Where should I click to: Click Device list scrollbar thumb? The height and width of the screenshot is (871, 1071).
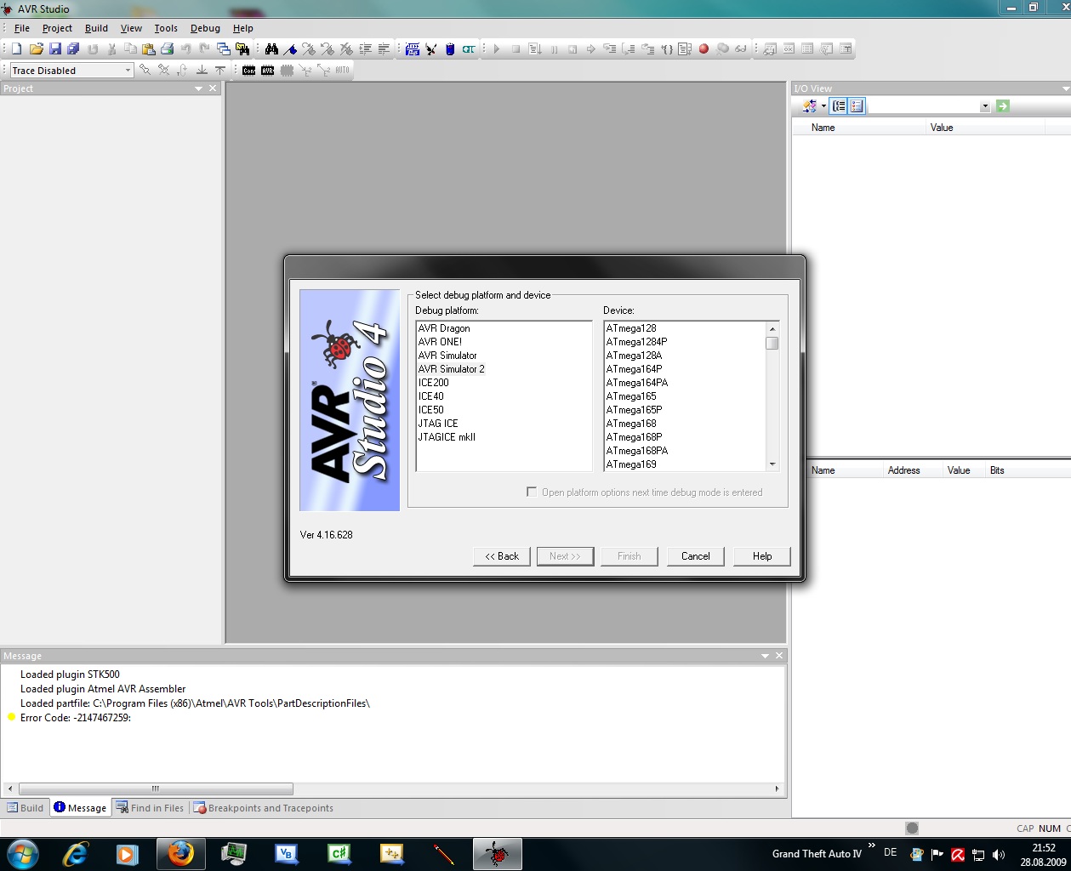point(772,344)
